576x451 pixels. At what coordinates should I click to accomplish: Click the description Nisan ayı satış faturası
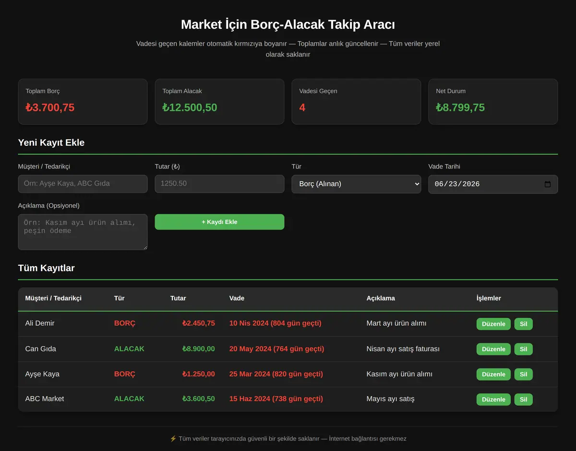[x=403, y=349]
